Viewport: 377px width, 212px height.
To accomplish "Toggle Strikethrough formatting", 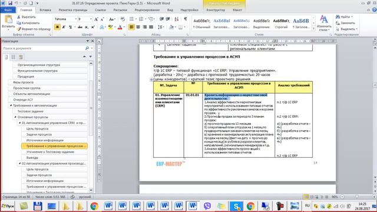I will [x=80, y=27].
